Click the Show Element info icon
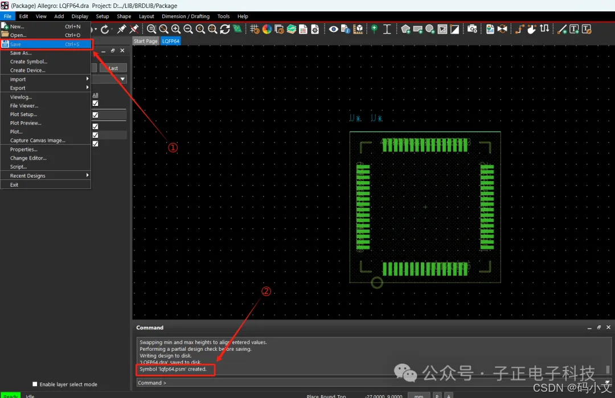The image size is (615, 398). (x=346, y=30)
